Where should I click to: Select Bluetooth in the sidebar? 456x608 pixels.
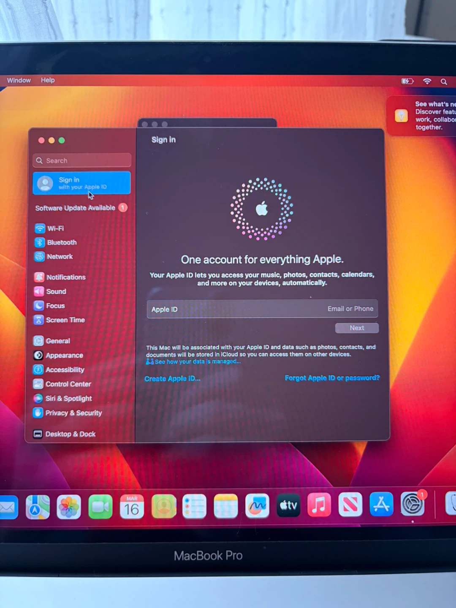[61, 242]
